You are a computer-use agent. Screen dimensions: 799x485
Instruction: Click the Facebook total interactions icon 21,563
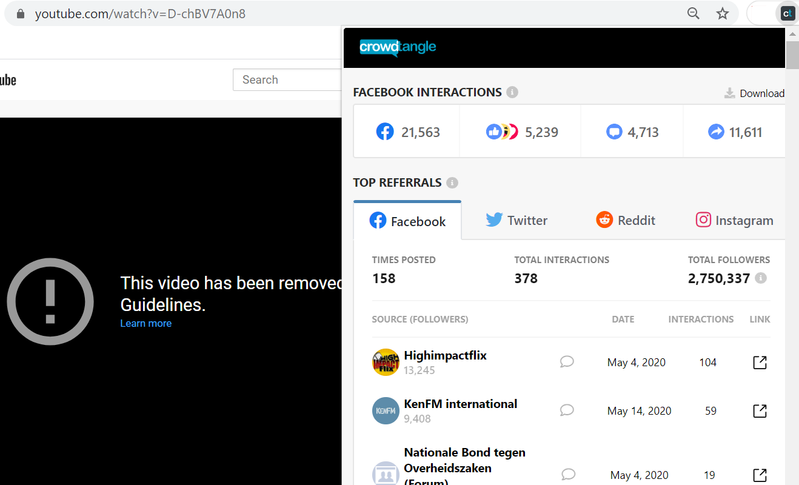coord(385,132)
